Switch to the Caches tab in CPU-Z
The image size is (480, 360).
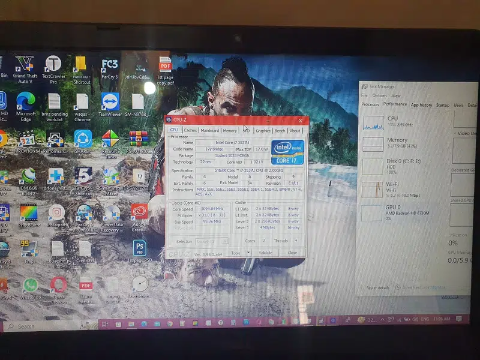point(190,130)
